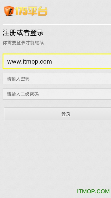Tap the 密码 characters in the password placeholder
The image size is (111, 198).
click(25, 79)
